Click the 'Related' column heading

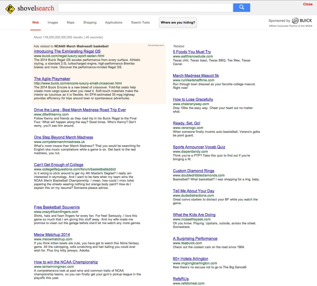[x=179, y=46]
